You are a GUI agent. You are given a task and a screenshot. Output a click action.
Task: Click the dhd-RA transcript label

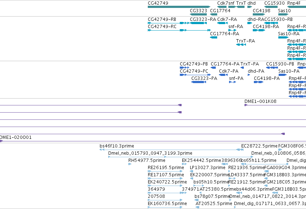pyautogui.click(x=256, y=19)
